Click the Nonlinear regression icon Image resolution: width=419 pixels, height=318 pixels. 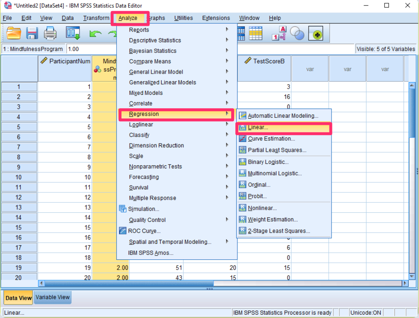(x=242, y=208)
